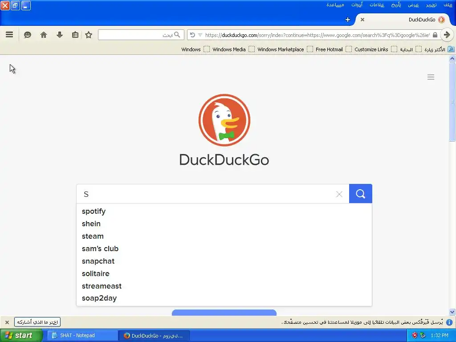
Task: Select the DuckDuckGo Firefox taskbar button
Action: [154, 336]
